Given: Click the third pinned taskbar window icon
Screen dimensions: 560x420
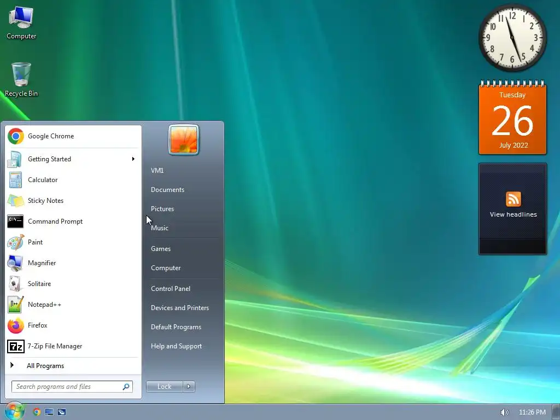Looking at the screenshot, I should [61, 412].
